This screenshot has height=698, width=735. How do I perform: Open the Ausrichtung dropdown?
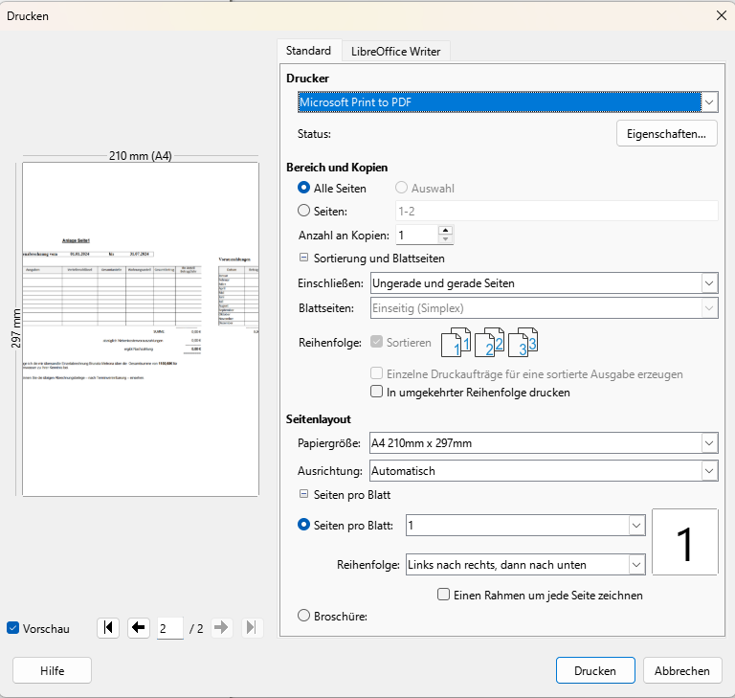pos(544,470)
